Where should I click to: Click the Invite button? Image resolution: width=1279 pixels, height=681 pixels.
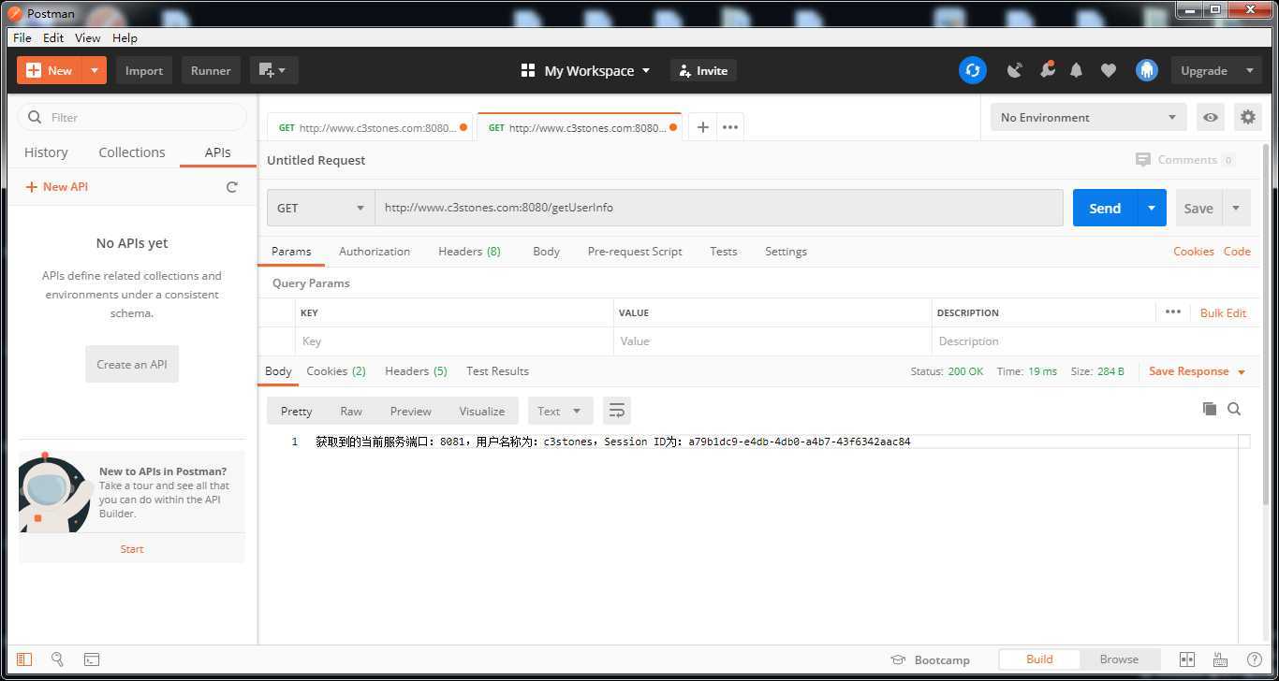point(703,70)
